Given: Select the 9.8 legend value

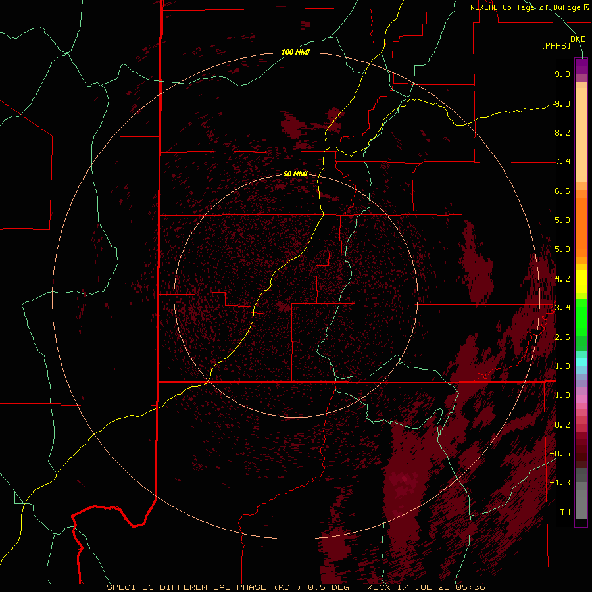Looking at the screenshot, I should click(x=562, y=74).
